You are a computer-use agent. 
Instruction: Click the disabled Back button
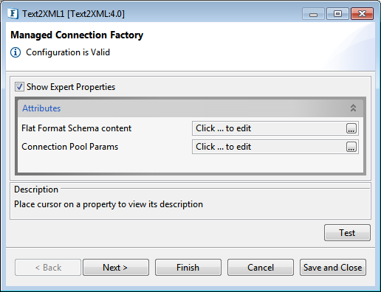[48, 267]
